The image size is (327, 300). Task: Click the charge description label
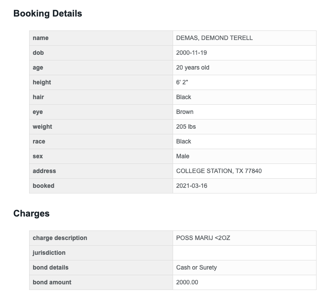coord(60,238)
